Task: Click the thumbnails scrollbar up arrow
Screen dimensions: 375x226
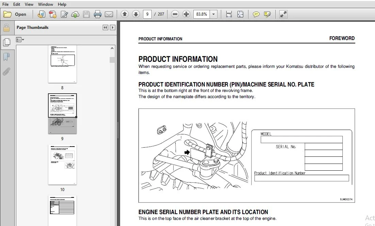Action: coord(112,48)
